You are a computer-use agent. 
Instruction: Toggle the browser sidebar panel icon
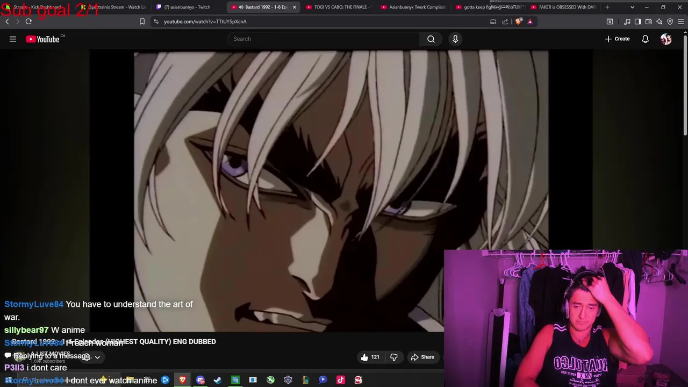pyautogui.click(x=637, y=21)
